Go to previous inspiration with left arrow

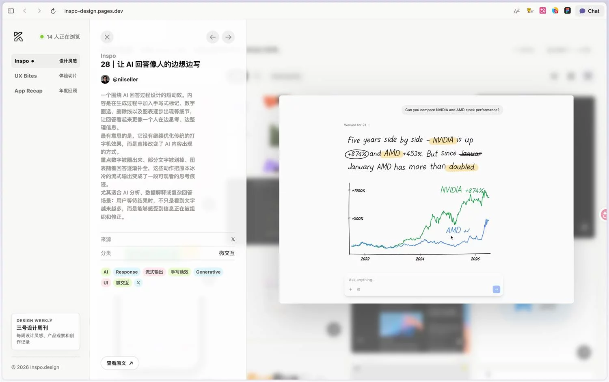[x=213, y=37]
